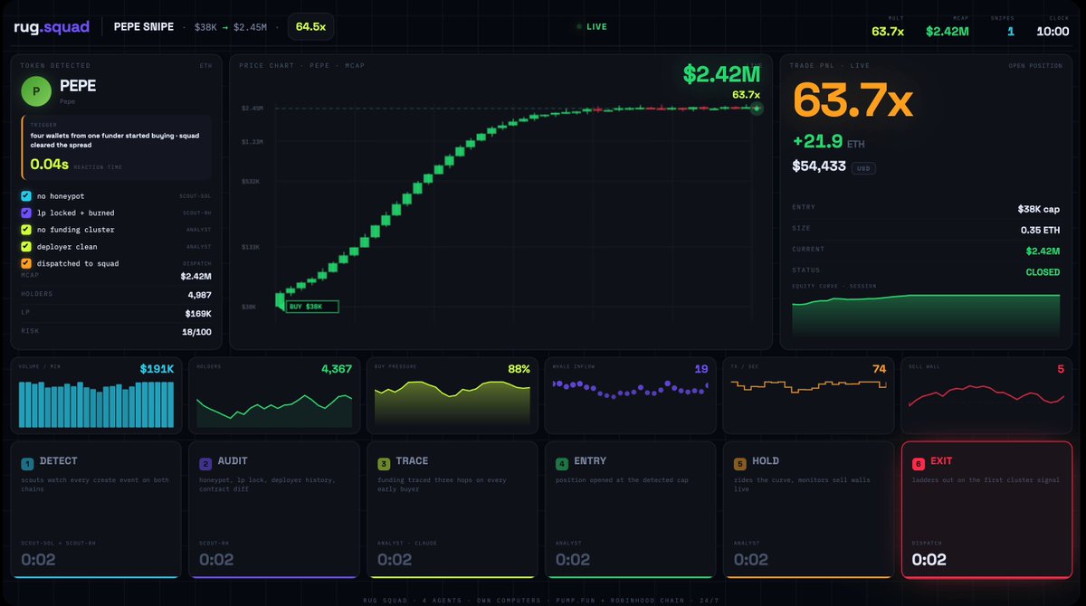This screenshot has width=1086, height=606.
Task: Click the red step 6 badge on EXIT card
Action: pyautogui.click(x=919, y=463)
